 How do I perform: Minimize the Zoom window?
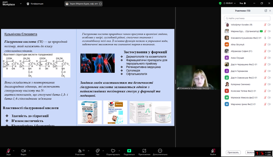point(254,3)
